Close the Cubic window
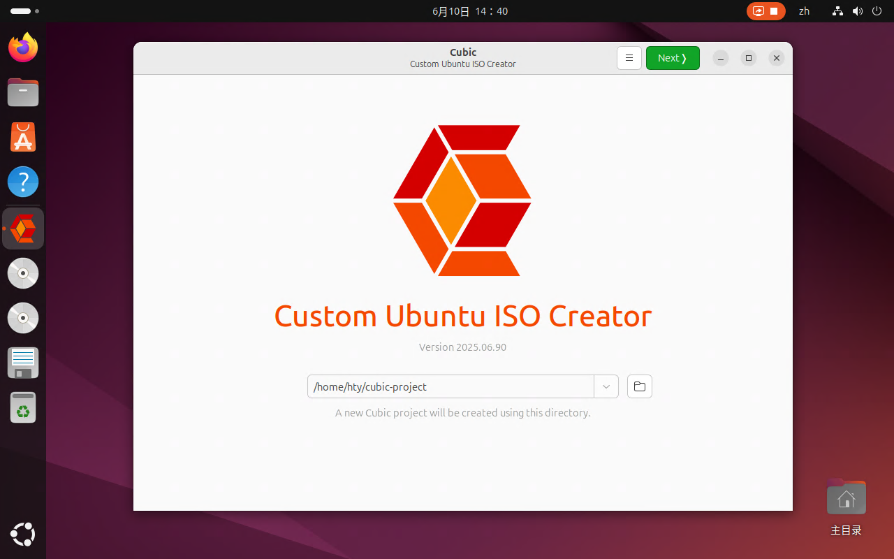This screenshot has height=559, width=894. pos(777,58)
